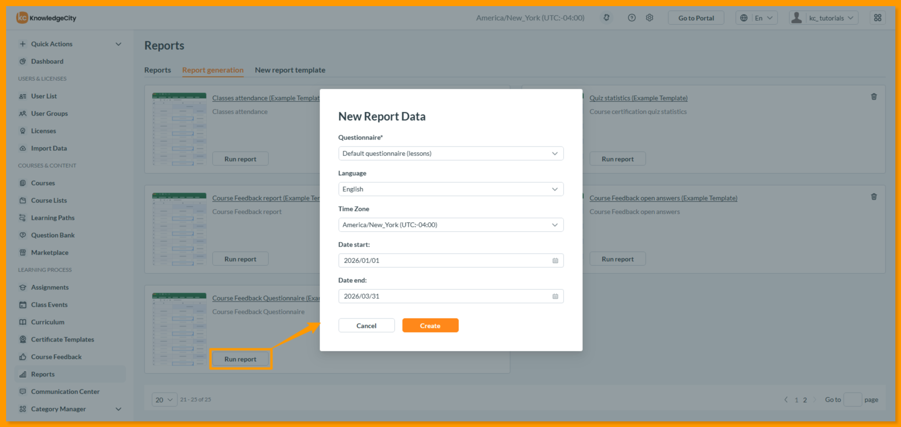Viewport: 901px width, 427px height.
Task: Go to page 2
Action: click(x=805, y=400)
